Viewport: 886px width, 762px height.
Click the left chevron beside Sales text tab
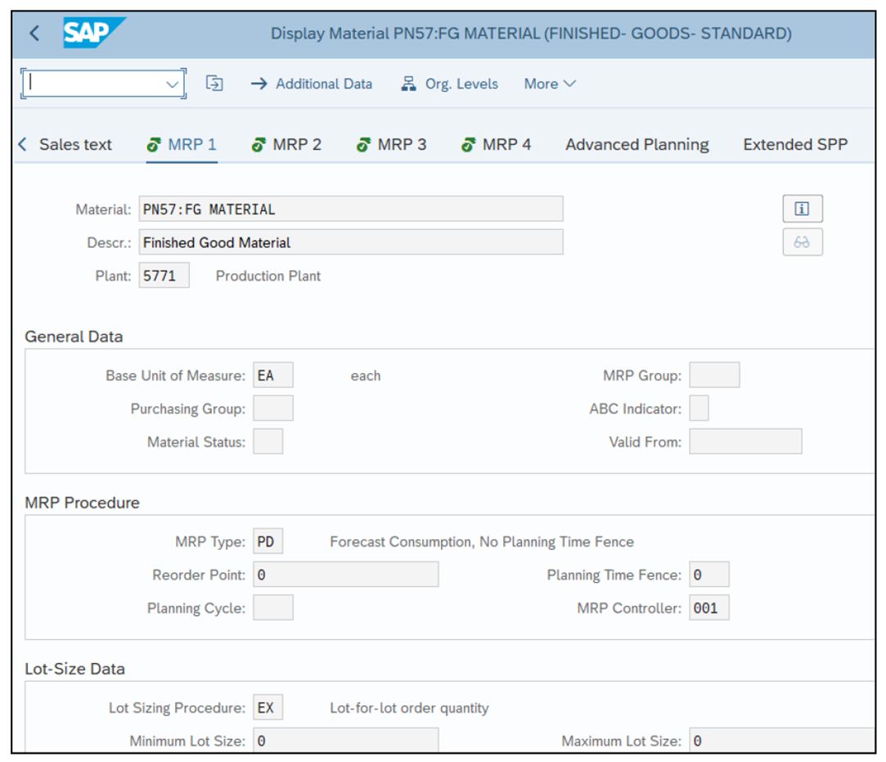(x=21, y=144)
